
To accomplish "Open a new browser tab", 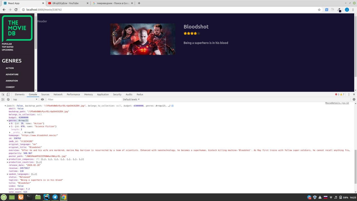I will [139, 3].
